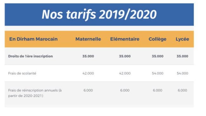Click Collège 54.000 scolarité value
Image resolution: width=206 pixels, height=116 pixels.
[x=158, y=73]
